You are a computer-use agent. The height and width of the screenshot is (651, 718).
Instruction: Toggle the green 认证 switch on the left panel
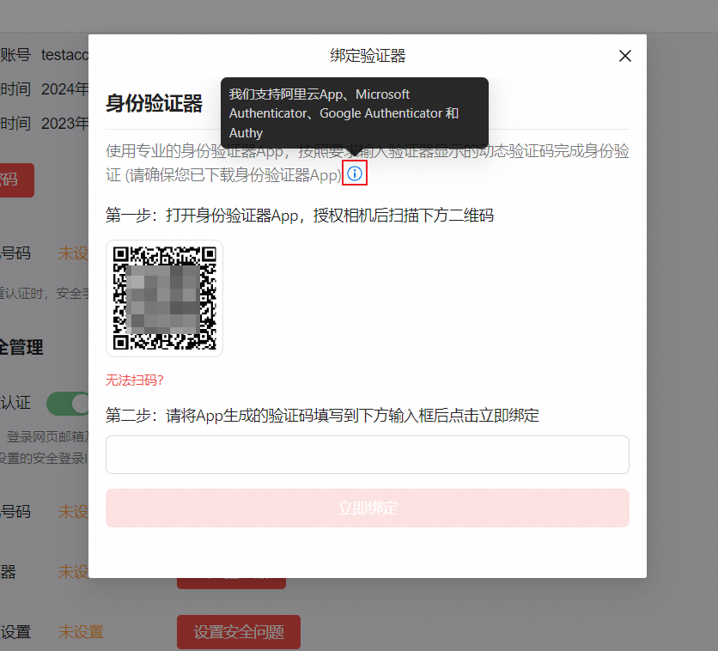point(68,403)
